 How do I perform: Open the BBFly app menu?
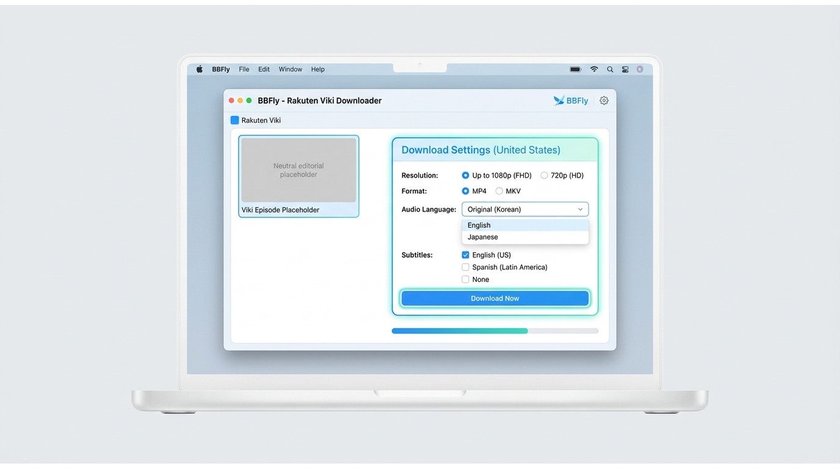click(x=221, y=70)
